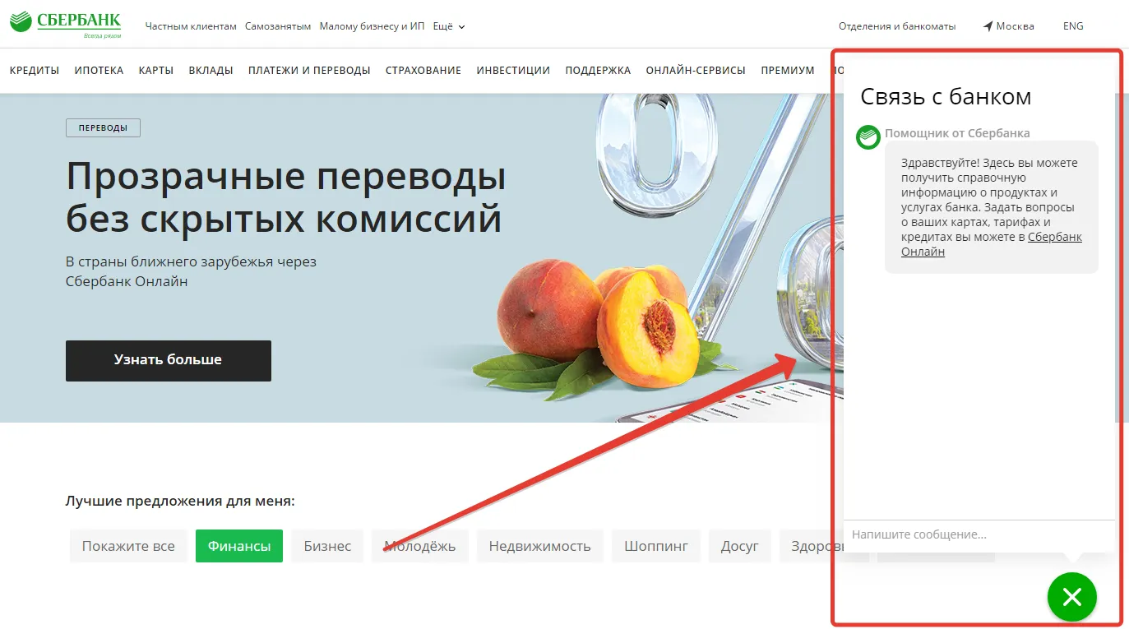The height and width of the screenshot is (629, 1129).
Task: Open the Самозанятым section
Action: pyautogui.click(x=278, y=26)
